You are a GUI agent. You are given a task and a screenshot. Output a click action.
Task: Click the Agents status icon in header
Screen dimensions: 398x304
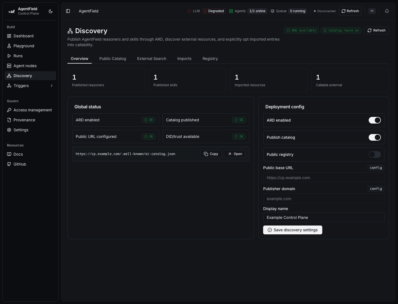coord(231,11)
